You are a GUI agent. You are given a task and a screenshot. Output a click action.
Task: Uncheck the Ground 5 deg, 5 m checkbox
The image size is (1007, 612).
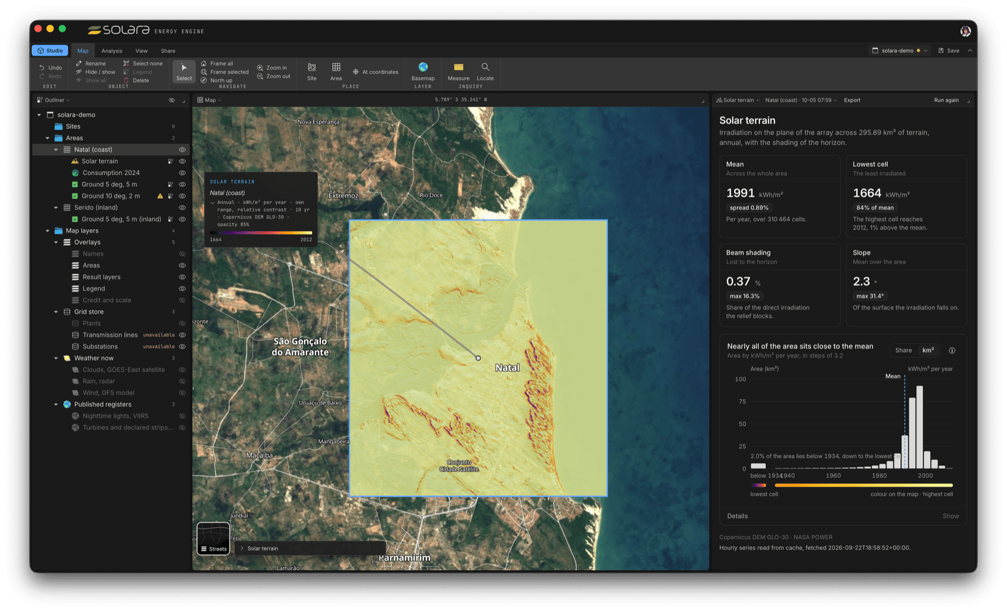click(x=75, y=184)
